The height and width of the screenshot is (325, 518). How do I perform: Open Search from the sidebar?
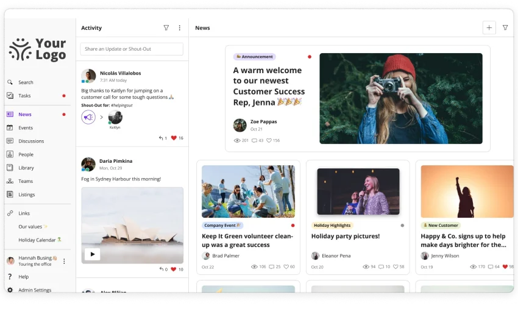point(25,82)
